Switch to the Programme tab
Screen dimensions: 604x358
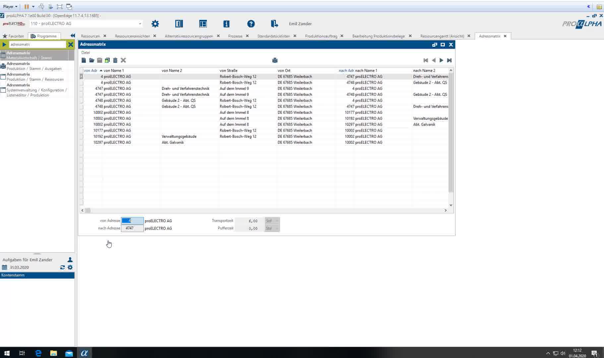(x=44, y=36)
